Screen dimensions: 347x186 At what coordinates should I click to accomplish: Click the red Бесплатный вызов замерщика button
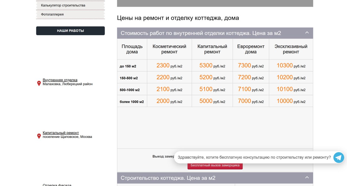point(215,165)
